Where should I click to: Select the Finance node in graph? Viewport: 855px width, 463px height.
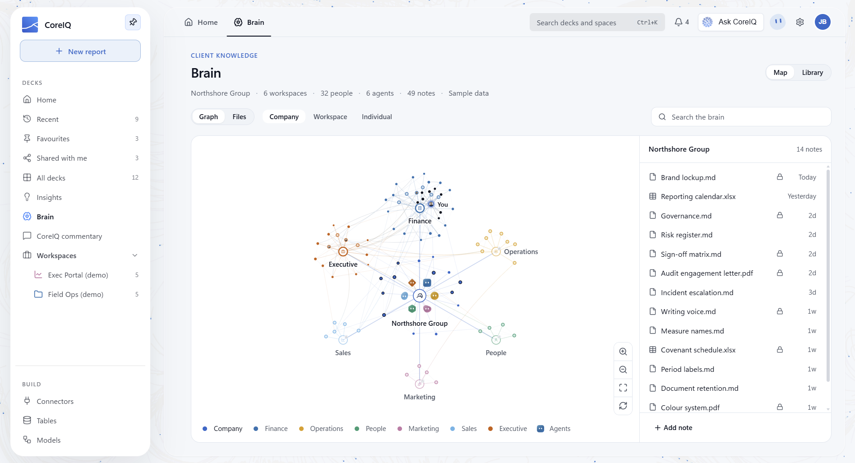coord(420,208)
